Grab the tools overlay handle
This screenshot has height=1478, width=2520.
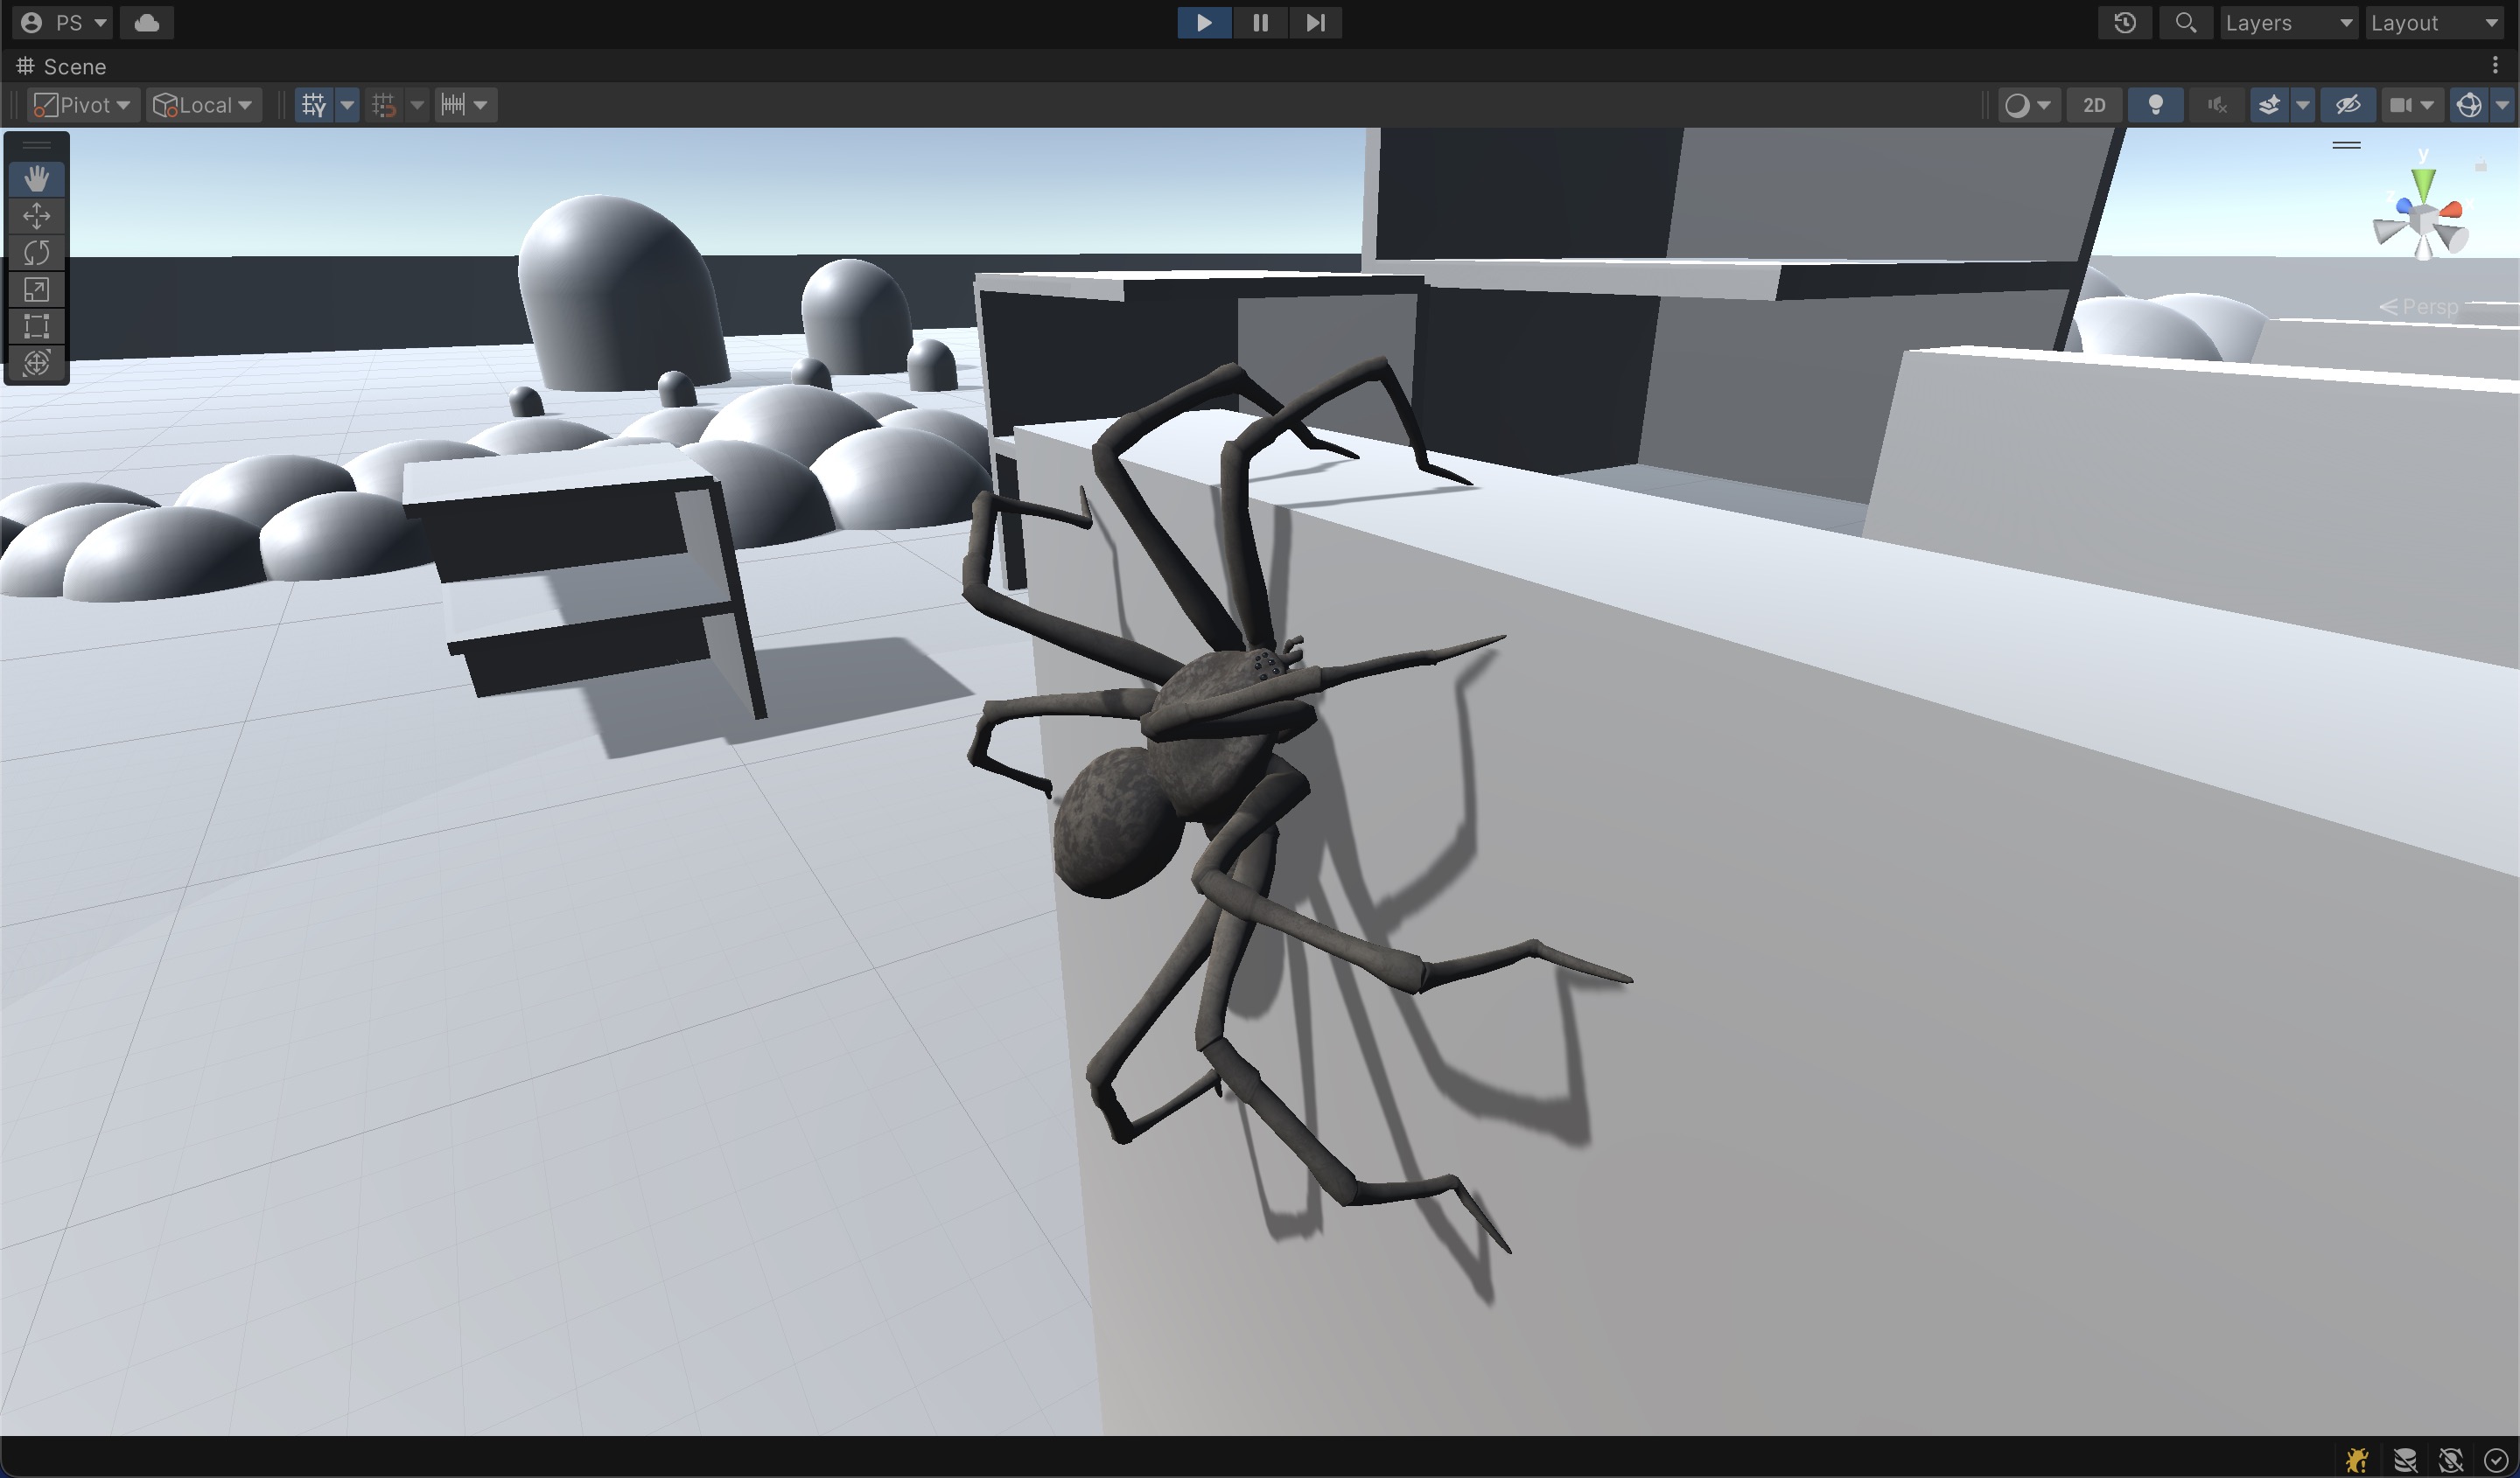point(36,145)
